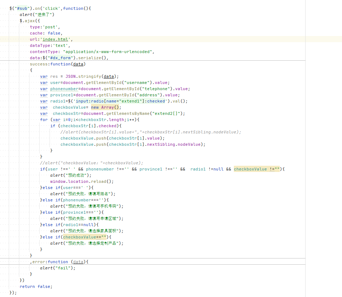
Task: Click highlighted checkboxValue !="" condition
Action: [x=256, y=169]
